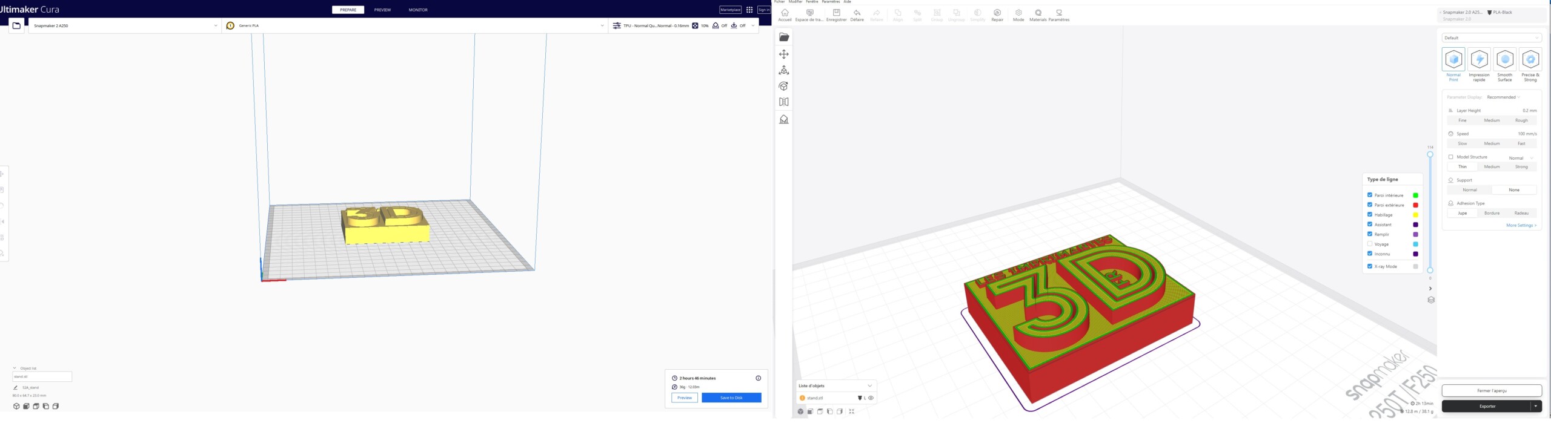Select the Support tool in Luban sidebar

click(784, 119)
